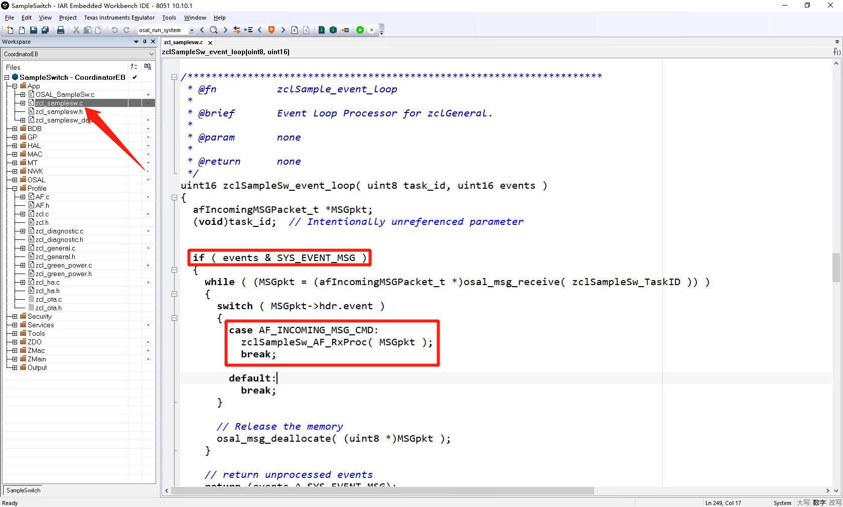Image resolution: width=843 pixels, height=507 pixels.
Task: Click the Print toolbar icon
Action: pos(61,30)
